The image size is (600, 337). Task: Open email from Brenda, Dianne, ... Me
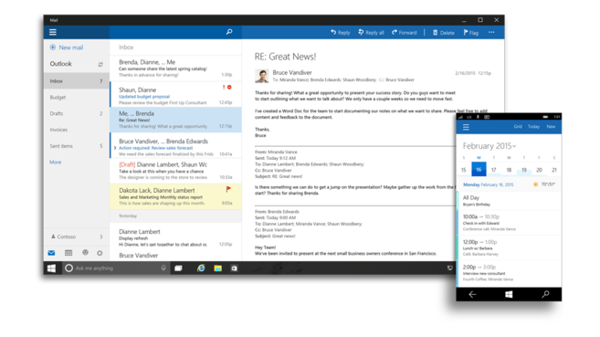(x=175, y=68)
